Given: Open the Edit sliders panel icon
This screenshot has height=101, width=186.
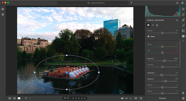Looking at the screenshot, I should coord(183,9).
